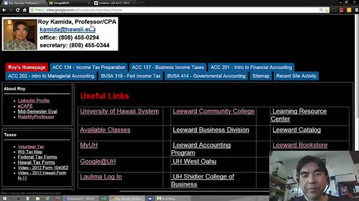359x201 pixels.
Task: Open the UH Shidler College of Business link
Action: tap(202, 181)
